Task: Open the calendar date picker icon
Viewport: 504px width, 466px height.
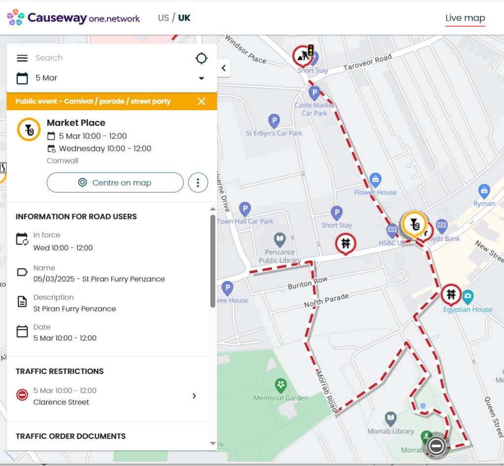Action: tap(22, 78)
